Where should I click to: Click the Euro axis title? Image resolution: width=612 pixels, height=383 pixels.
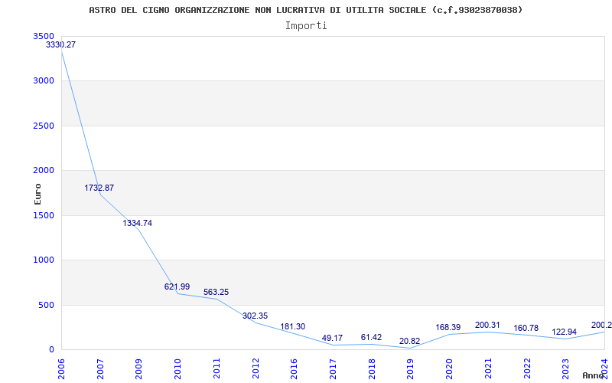[x=37, y=194]
